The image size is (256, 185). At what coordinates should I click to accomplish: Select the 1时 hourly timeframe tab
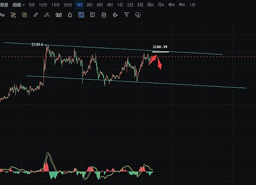coord(79,5)
